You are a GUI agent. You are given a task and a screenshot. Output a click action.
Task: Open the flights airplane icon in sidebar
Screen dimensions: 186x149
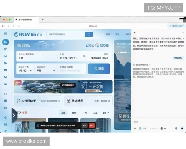6,49
